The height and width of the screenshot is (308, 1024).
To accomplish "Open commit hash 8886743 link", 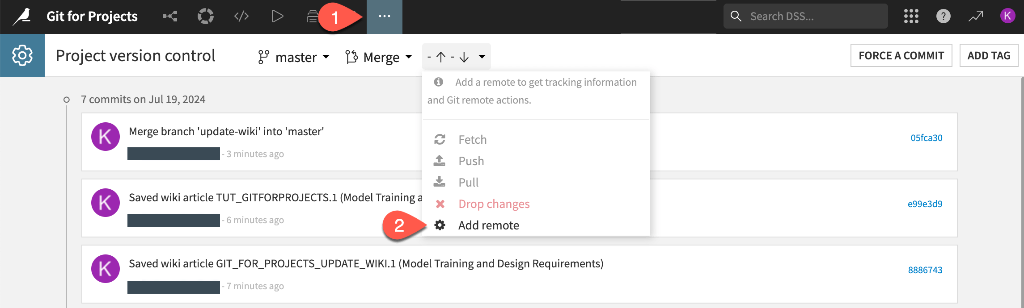I will [x=925, y=270].
